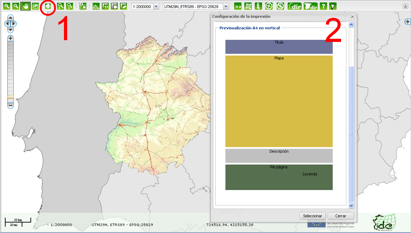Click the Cerrar button

(x=341, y=216)
